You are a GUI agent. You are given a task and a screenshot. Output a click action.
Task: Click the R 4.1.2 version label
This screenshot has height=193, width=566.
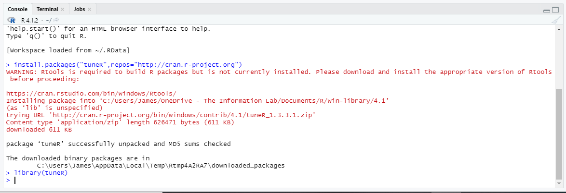coord(30,20)
